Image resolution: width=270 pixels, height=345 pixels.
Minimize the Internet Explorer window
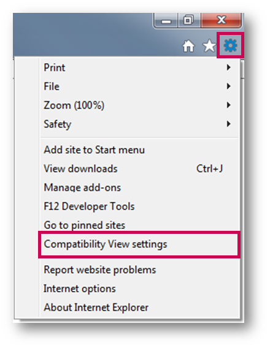166,21
